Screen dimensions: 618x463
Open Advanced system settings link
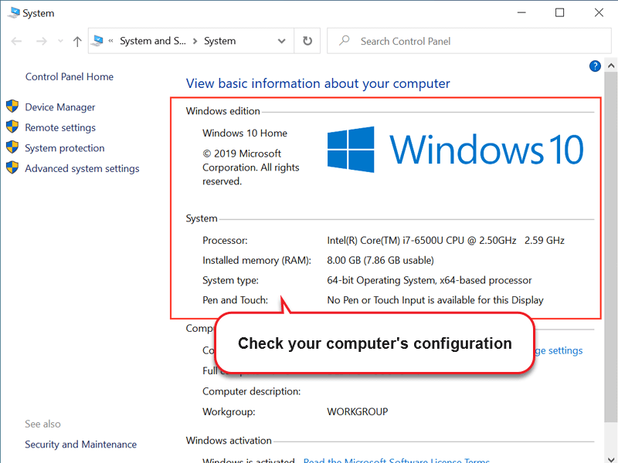point(82,168)
